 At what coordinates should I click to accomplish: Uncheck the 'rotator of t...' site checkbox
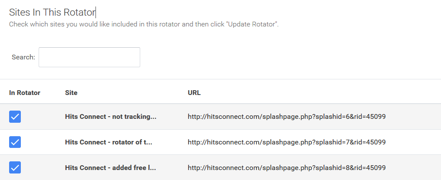tap(15, 142)
